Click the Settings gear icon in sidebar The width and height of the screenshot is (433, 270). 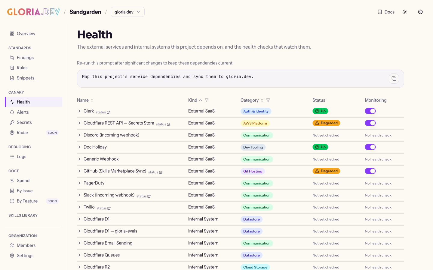click(x=12, y=256)
